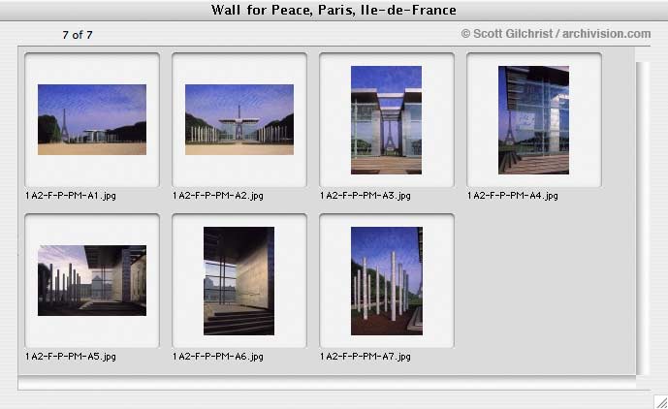Click filename label 1A2-F-P-PM-A7.jpg
This screenshot has width=668, height=409.
366,356
